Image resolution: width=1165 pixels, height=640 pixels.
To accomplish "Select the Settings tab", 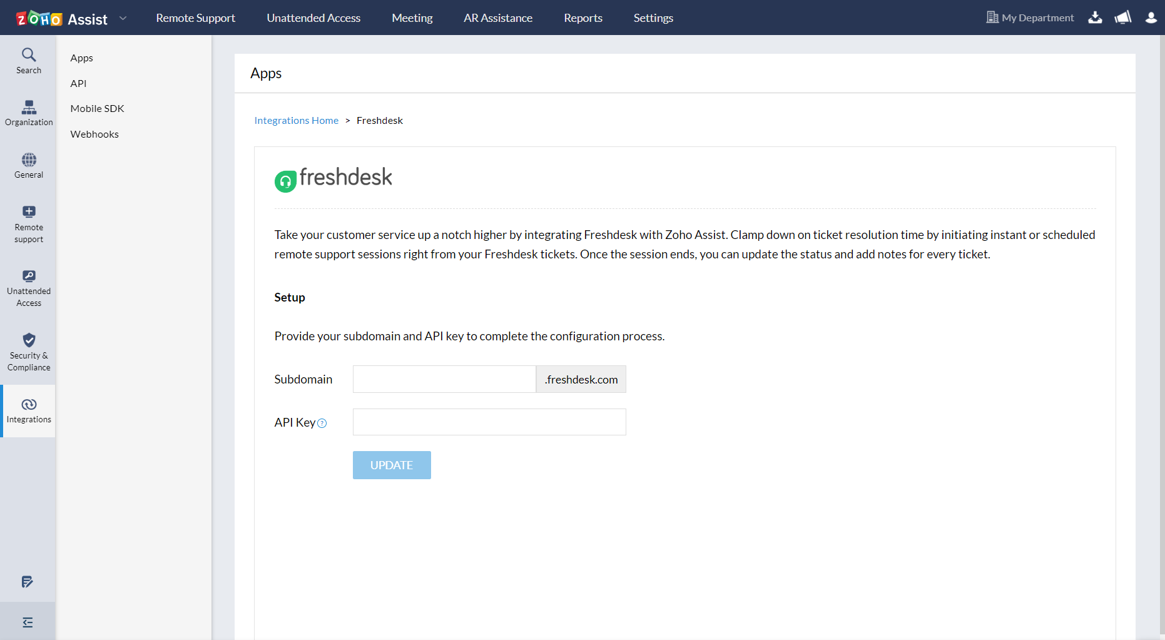I will 653,18.
